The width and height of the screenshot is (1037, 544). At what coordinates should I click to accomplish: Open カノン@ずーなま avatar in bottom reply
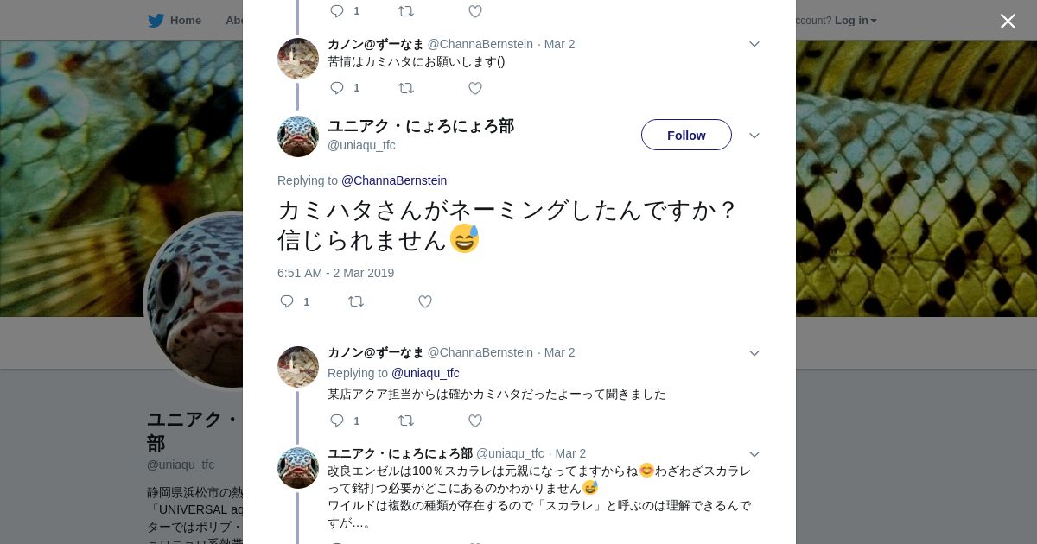pyautogui.click(x=298, y=367)
